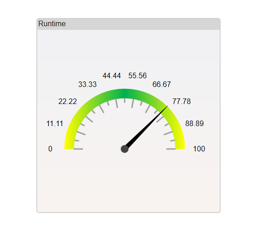Click the gray tick mark at zero
Viewport: 257px width, 231px height.
click(x=78, y=149)
